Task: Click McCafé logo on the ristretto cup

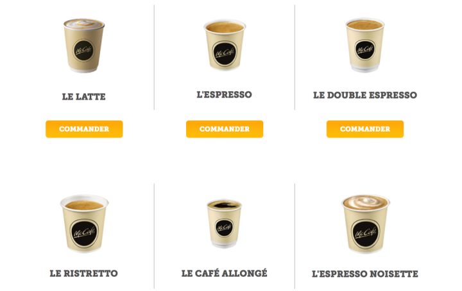Action: 84,233
